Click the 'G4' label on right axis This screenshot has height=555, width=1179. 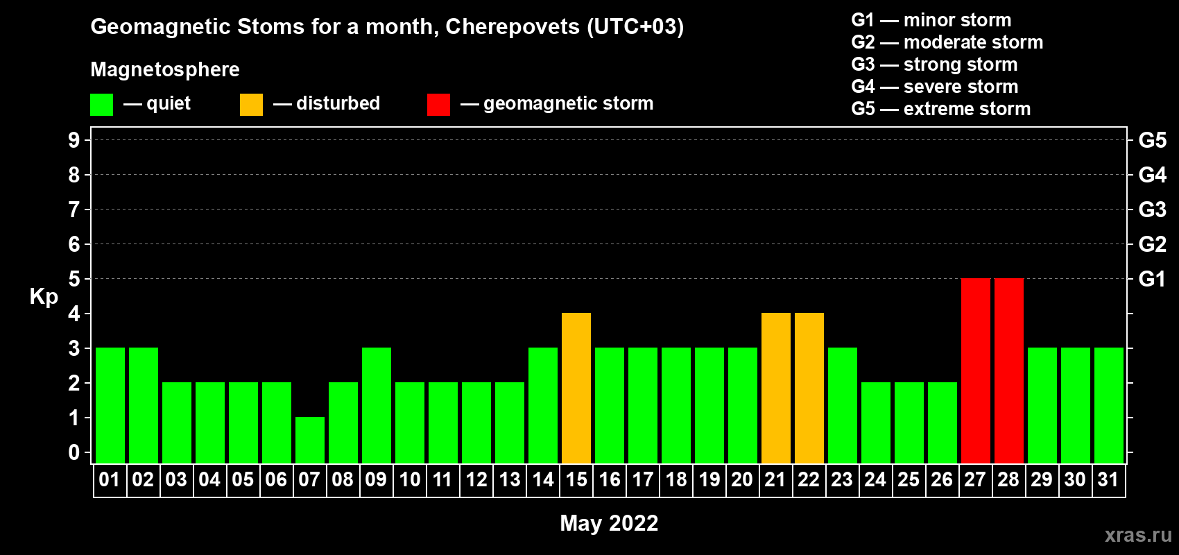[1153, 175]
